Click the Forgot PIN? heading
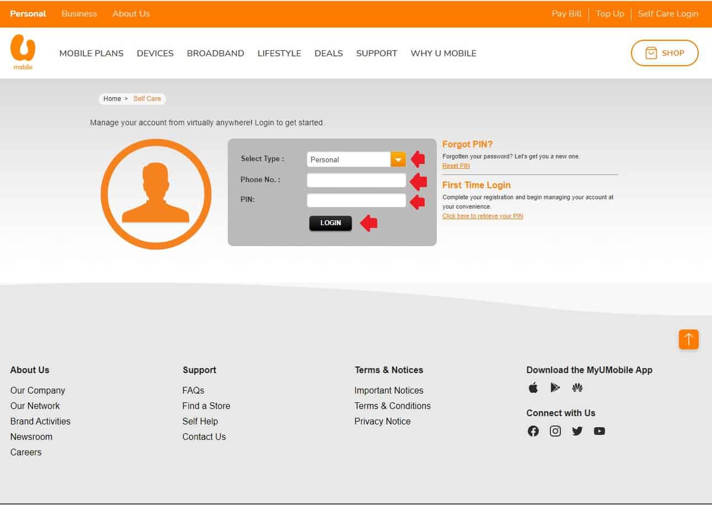The height and width of the screenshot is (505, 712). pyautogui.click(x=468, y=145)
